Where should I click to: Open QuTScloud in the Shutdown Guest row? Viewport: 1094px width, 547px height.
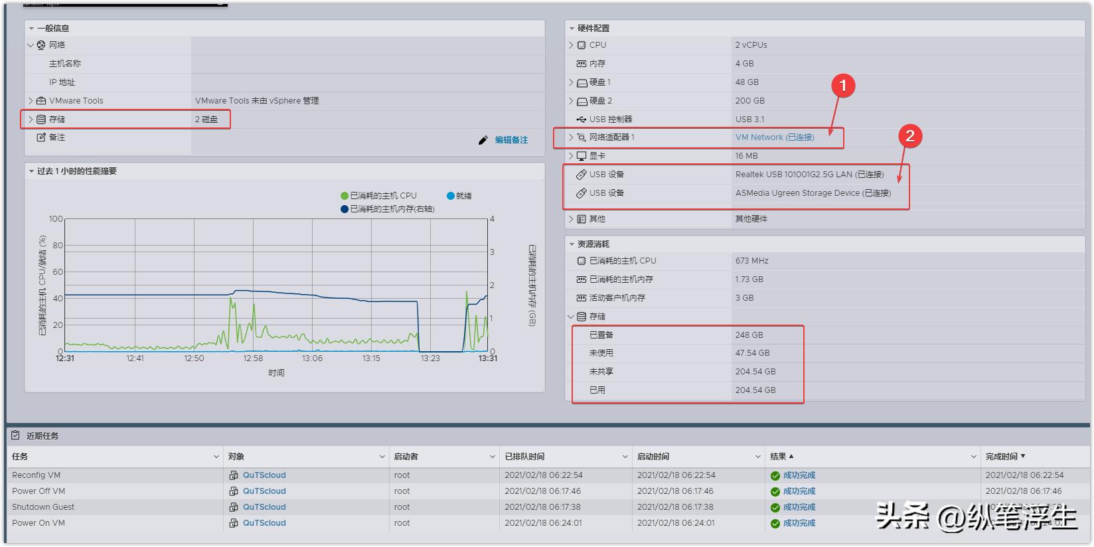tap(264, 507)
